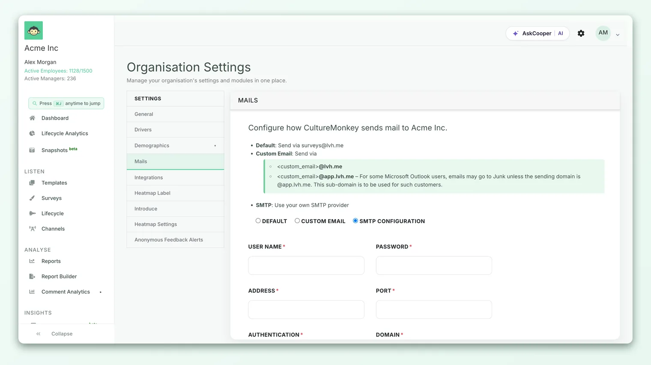Click the Snapshots camera icon
Image resolution: width=651 pixels, height=365 pixels.
coord(32,150)
